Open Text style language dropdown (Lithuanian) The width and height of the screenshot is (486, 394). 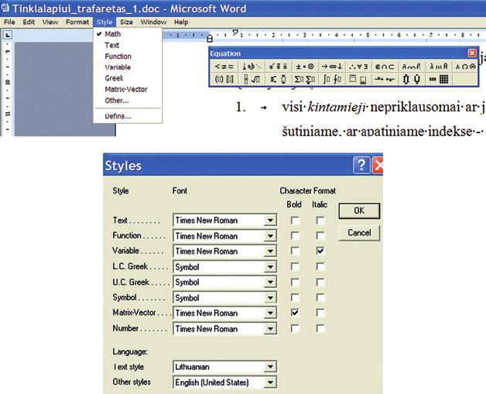click(x=270, y=367)
